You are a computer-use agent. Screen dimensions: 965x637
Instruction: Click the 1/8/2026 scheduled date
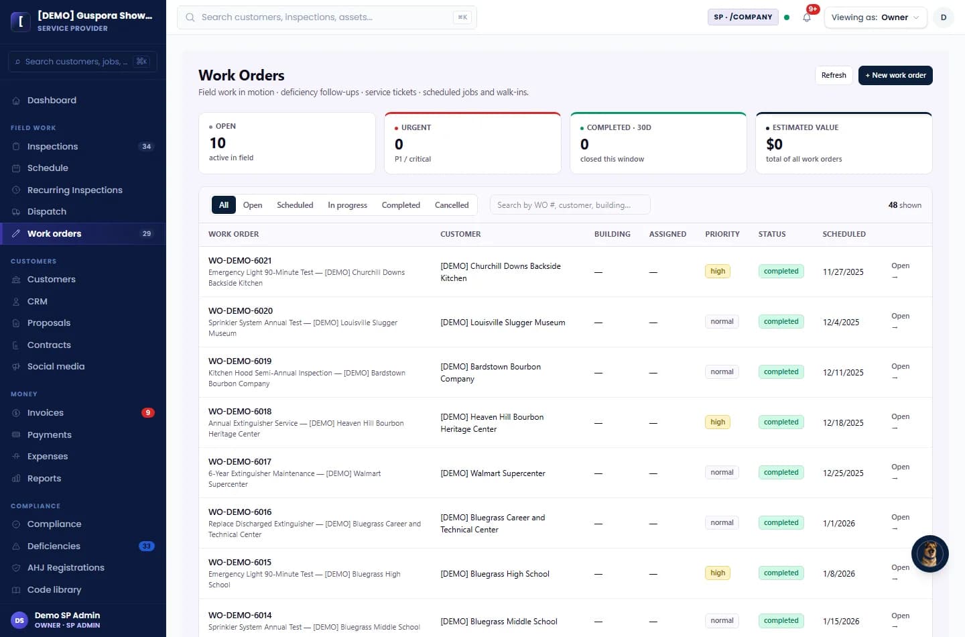839,574
